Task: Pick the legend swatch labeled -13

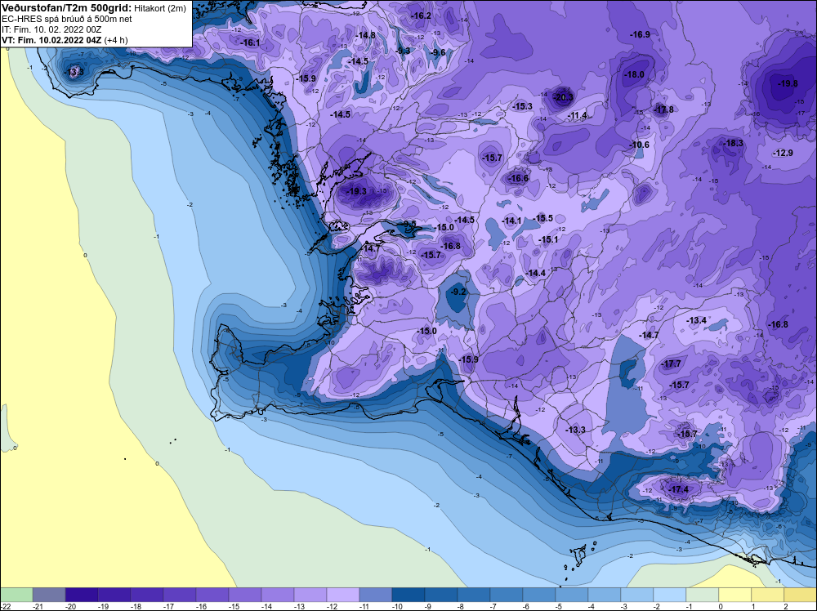Action: [310, 595]
